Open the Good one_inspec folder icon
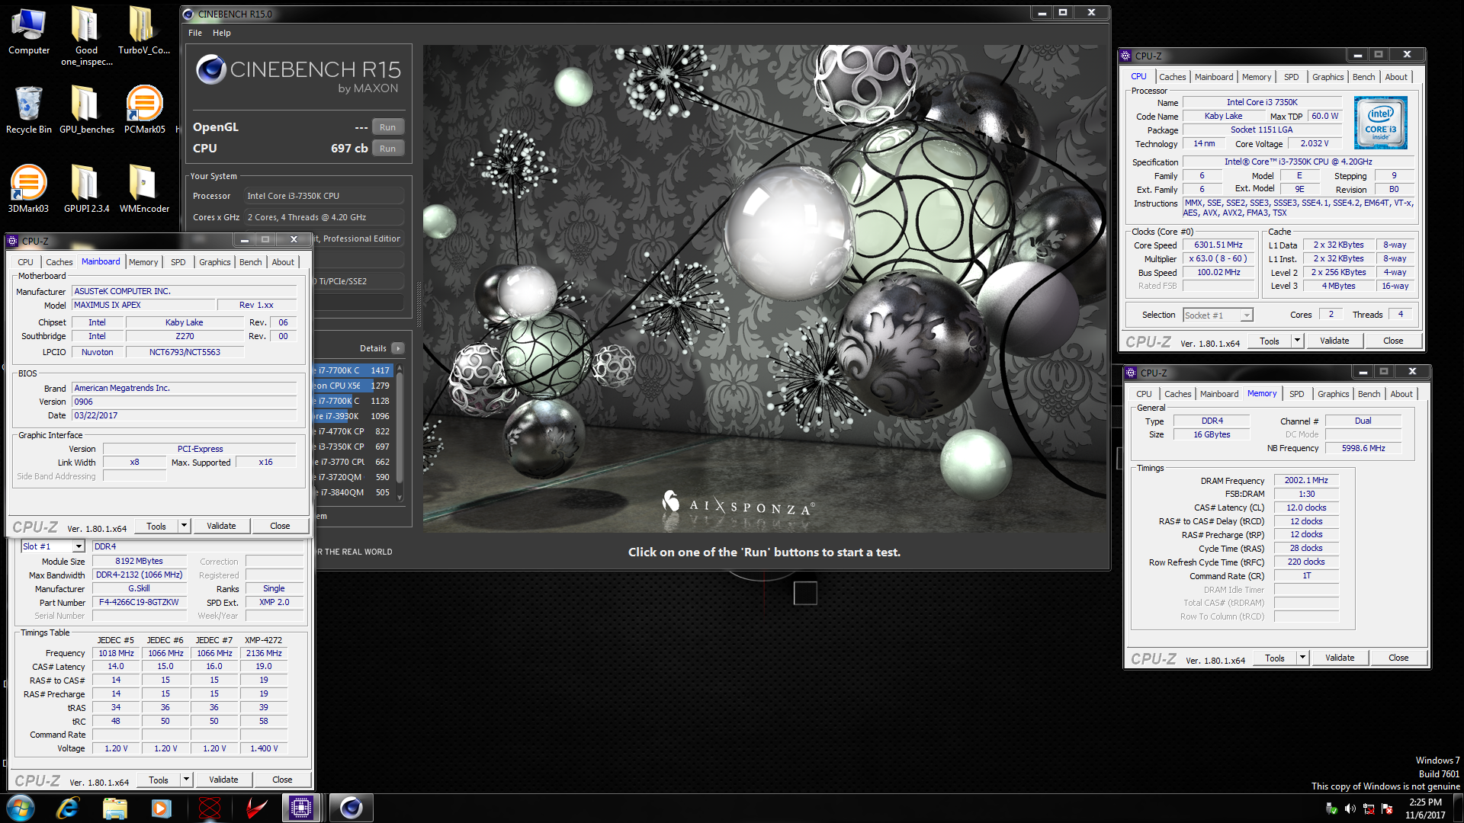1464x823 pixels. coord(86,36)
